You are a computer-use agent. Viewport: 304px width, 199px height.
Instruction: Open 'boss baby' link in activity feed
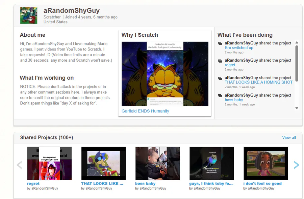(x=234, y=100)
